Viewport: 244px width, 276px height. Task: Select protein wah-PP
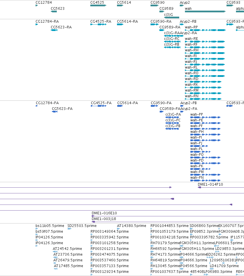point(196,114)
